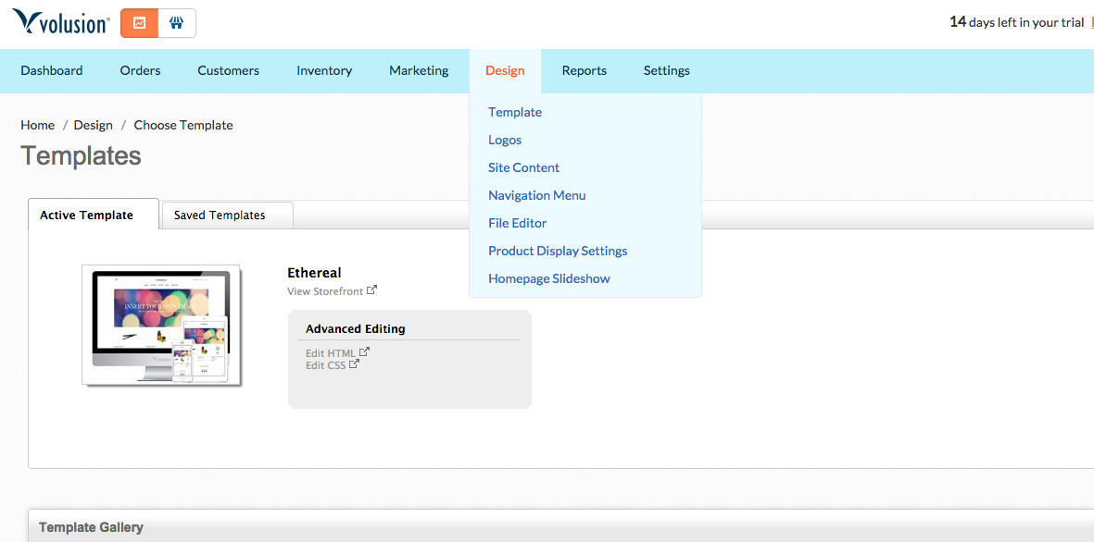Open File Editor from the Design menu
The height and width of the screenshot is (542, 1094).
coord(517,223)
